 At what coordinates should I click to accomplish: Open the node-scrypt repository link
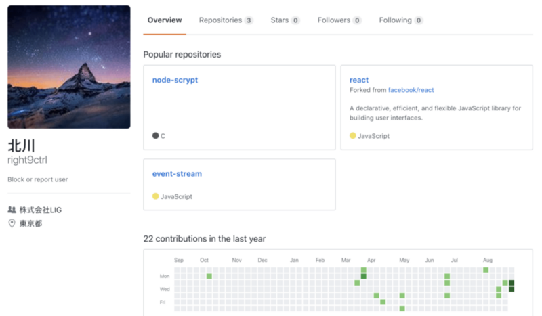[x=175, y=80]
